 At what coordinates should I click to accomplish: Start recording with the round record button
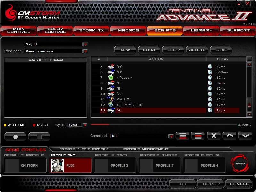[x=15, y=137]
